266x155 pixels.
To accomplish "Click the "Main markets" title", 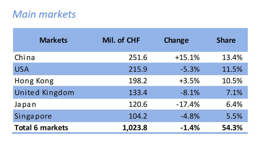I will point(44,15).
